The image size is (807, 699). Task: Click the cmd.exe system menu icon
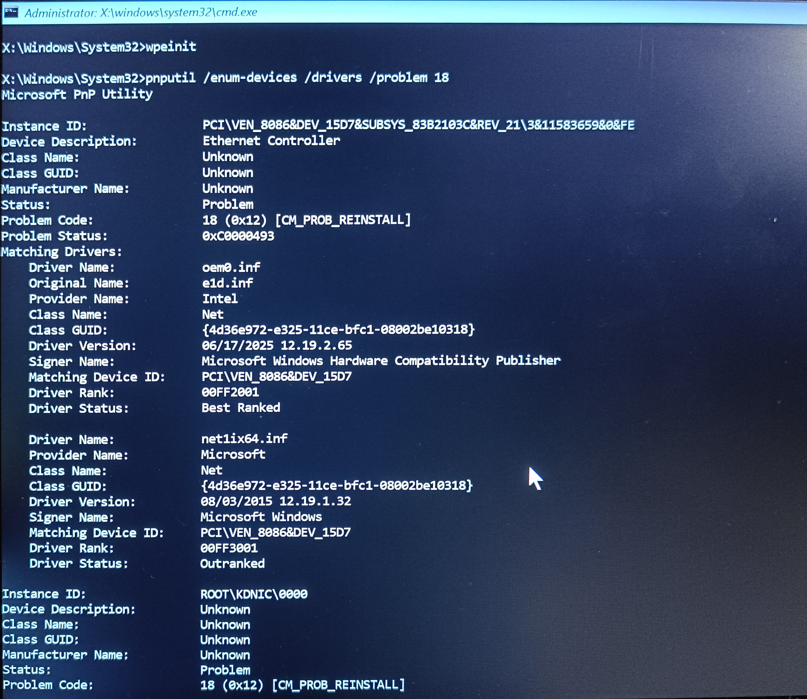click(11, 13)
